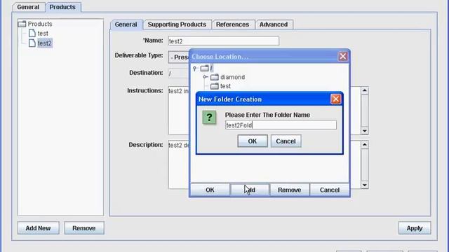449x252 pixels.
Task: Click the Remove product button below the tree
Action: tap(84, 228)
